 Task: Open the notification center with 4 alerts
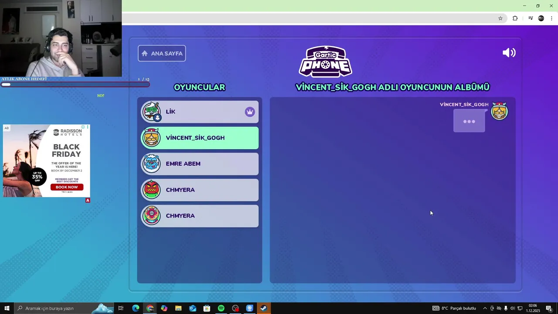(549, 308)
